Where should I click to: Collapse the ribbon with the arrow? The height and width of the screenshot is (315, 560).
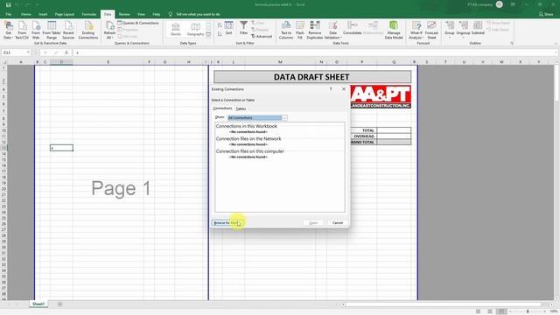[556, 44]
